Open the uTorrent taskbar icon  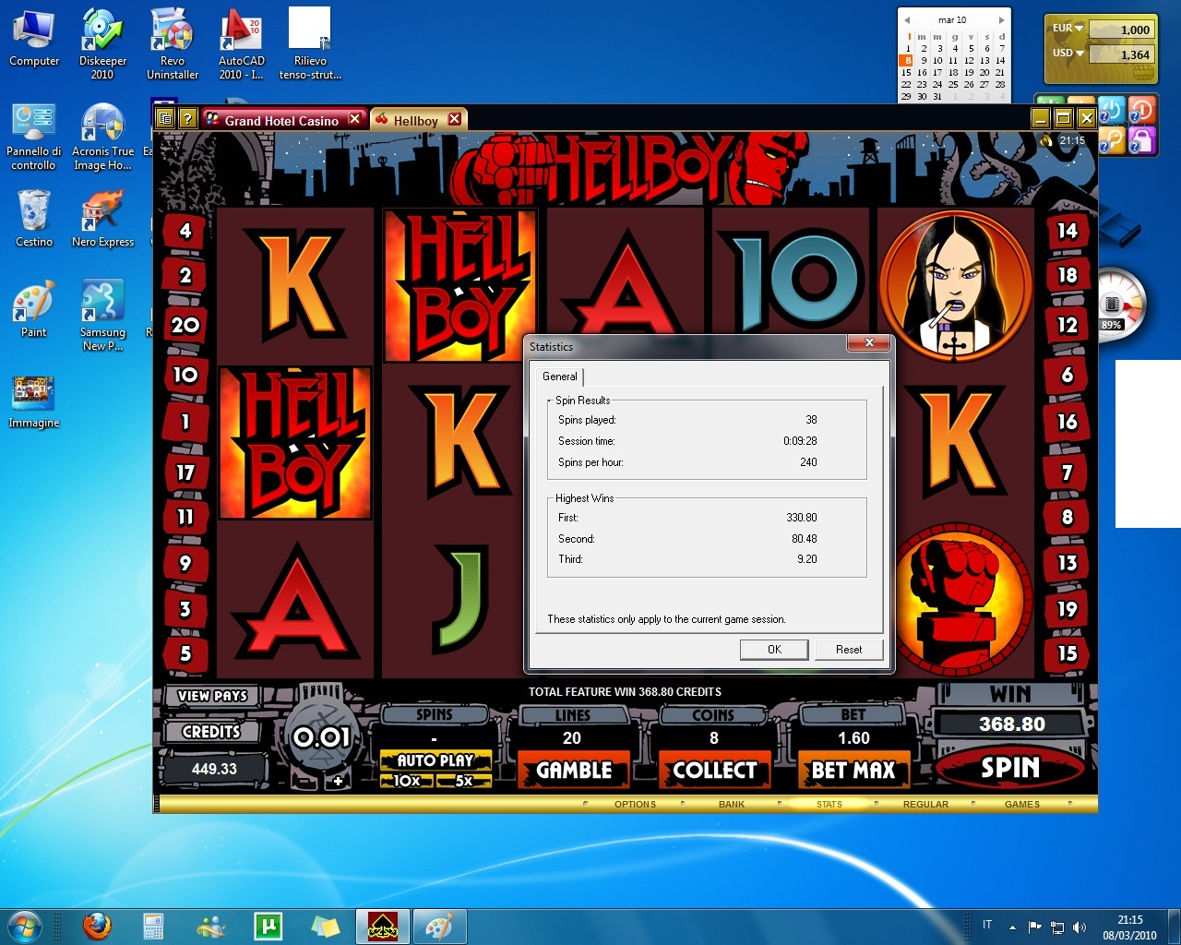coord(268,926)
